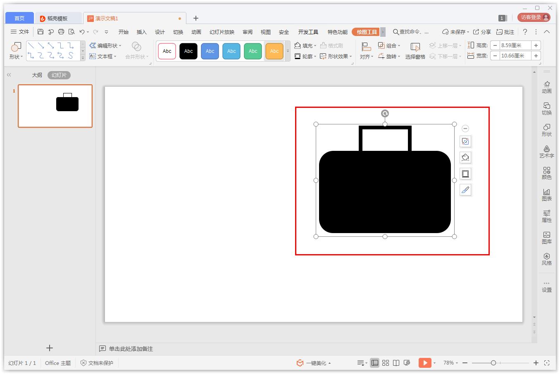Switch to the 稻壳模板 tab

click(x=57, y=18)
